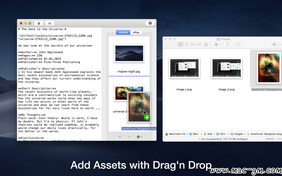The image size is (282, 176).
Task: Remove selected asset with minus button
Action: coord(129,137)
